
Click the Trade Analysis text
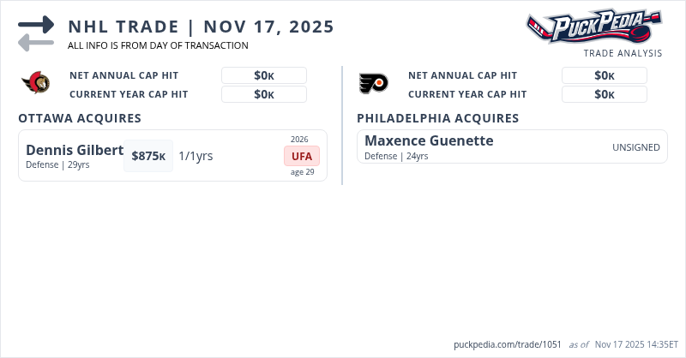click(623, 53)
